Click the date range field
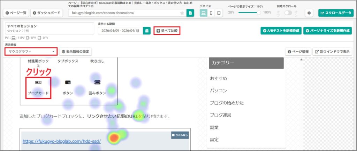 121,31
